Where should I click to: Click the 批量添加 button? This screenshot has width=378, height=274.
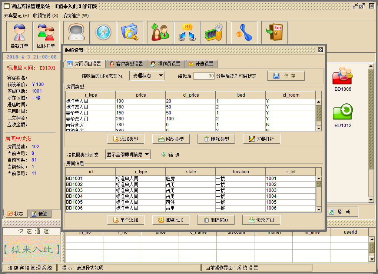tap(171, 220)
